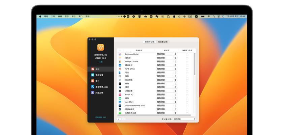The width and height of the screenshot is (284, 135).
Task: Switch to the 按位置切换 tab
Action: (162, 42)
